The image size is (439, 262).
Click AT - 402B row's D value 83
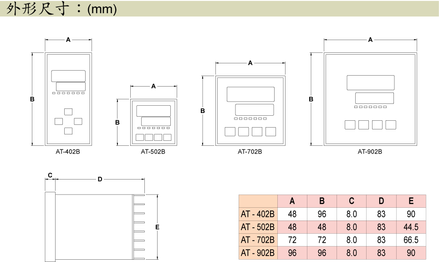[381, 214]
